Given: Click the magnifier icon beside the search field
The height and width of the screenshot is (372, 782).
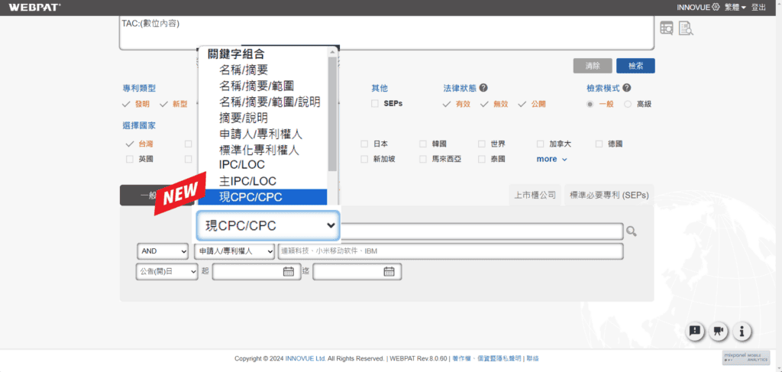Looking at the screenshot, I should (x=632, y=231).
